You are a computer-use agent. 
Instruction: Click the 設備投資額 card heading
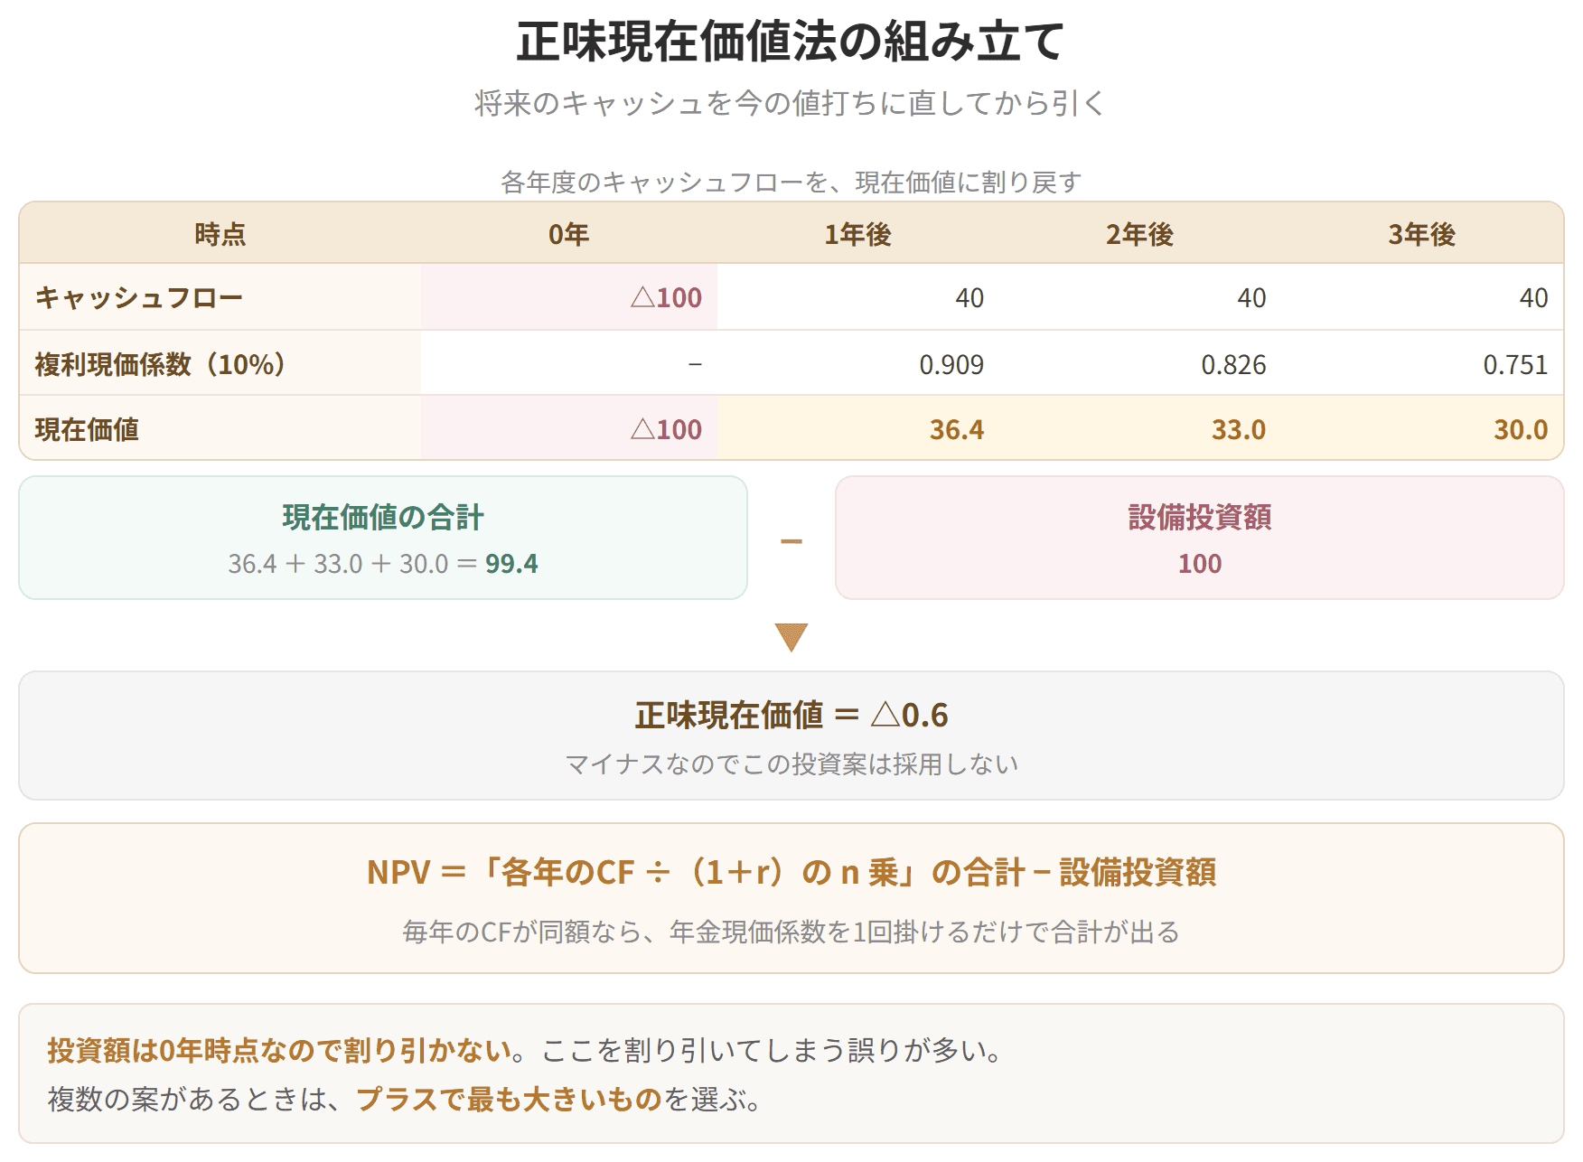point(1200,517)
